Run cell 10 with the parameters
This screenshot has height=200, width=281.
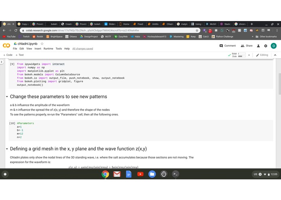coord(12,123)
